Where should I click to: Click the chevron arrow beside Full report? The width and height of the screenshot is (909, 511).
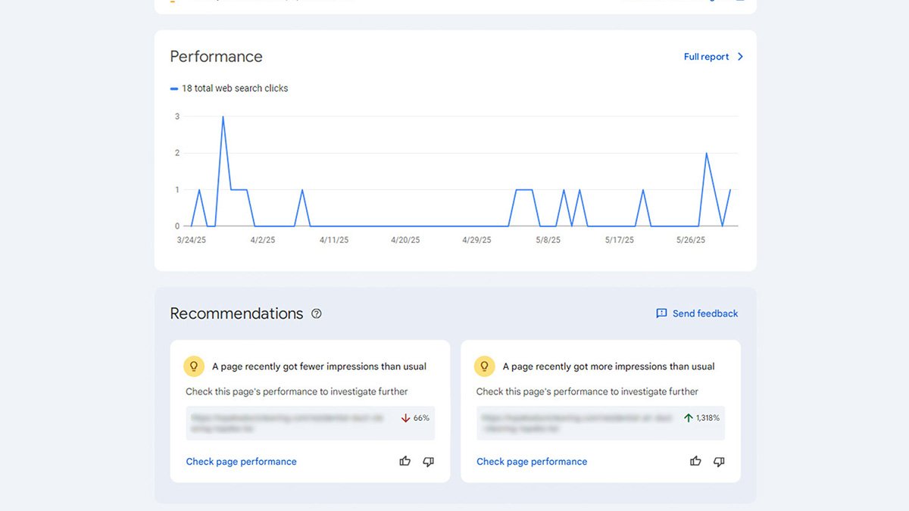point(740,57)
